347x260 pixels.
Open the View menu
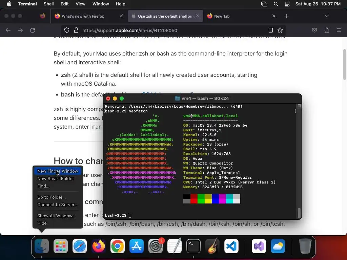click(81, 4)
